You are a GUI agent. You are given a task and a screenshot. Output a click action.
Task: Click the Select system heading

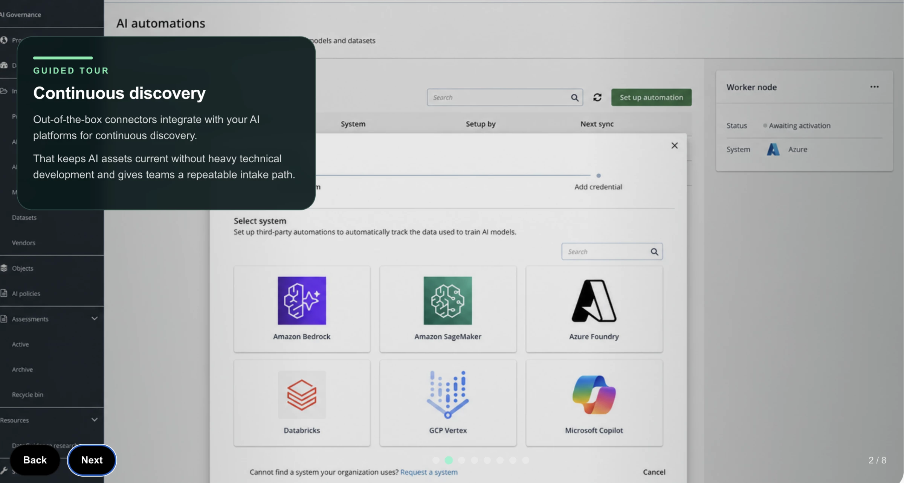pyautogui.click(x=260, y=221)
